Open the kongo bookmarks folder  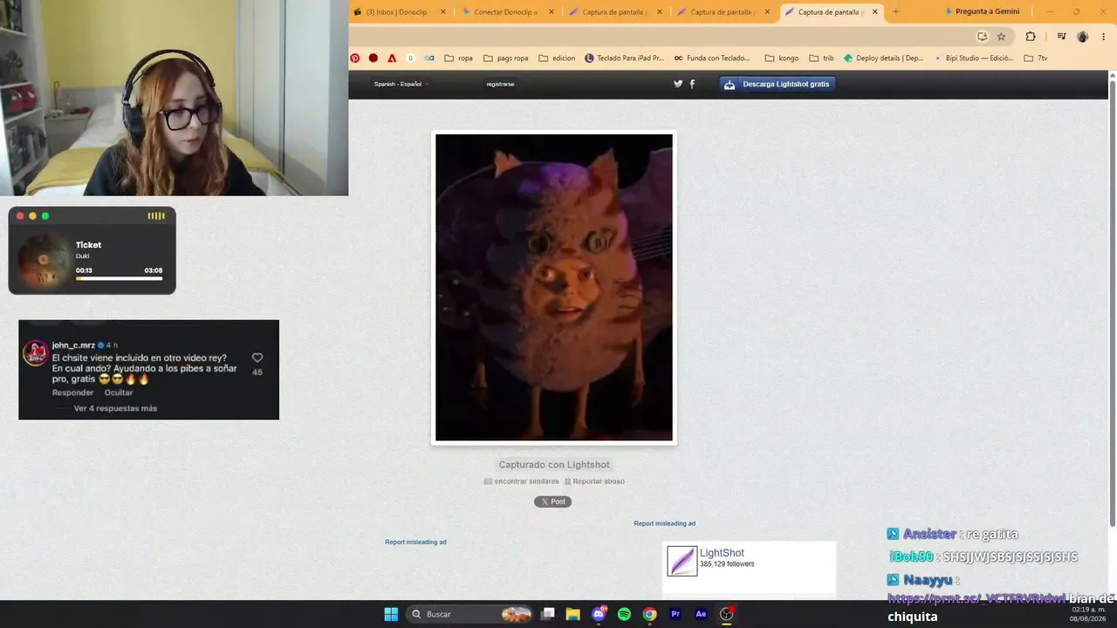(x=782, y=58)
